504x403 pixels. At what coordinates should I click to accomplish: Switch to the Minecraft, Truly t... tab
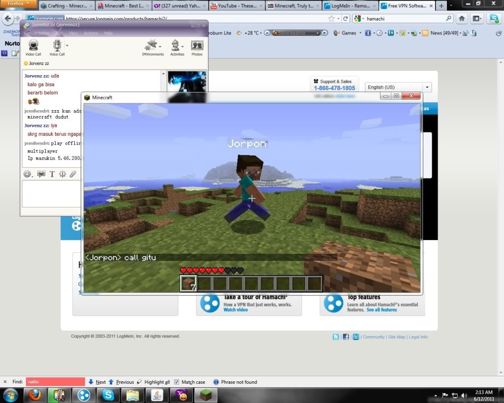294,6
